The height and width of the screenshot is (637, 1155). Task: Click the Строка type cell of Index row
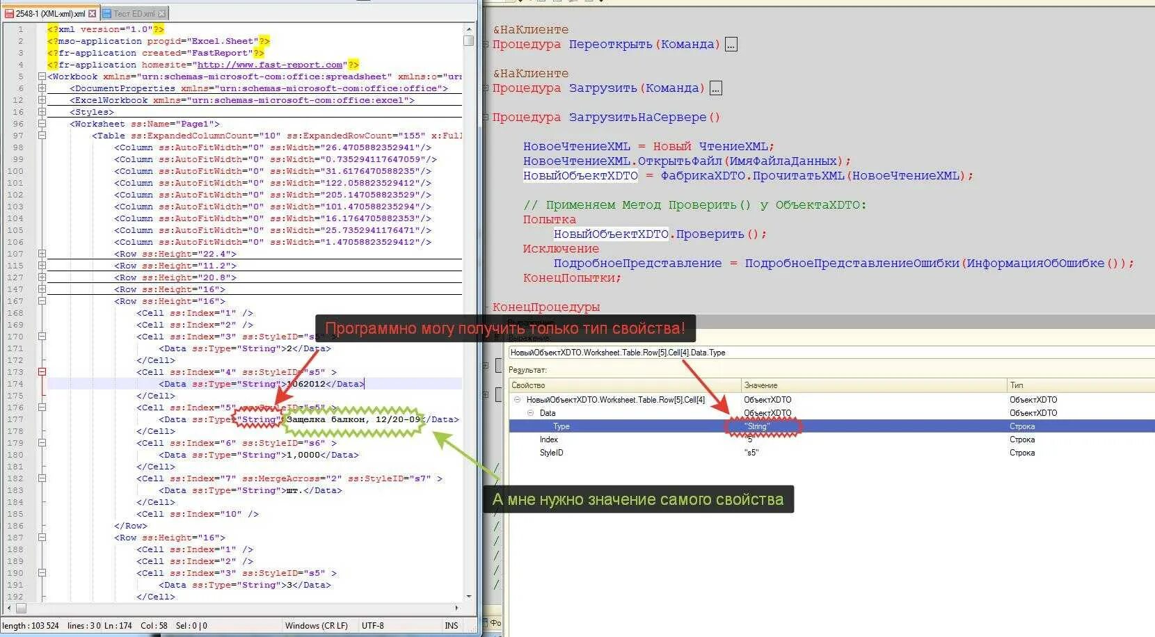tap(1022, 440)
